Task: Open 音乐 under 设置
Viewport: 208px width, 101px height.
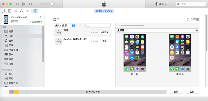Action: coord(11,41)
